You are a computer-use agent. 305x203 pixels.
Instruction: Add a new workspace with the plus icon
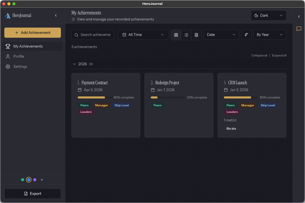[42, 180]
